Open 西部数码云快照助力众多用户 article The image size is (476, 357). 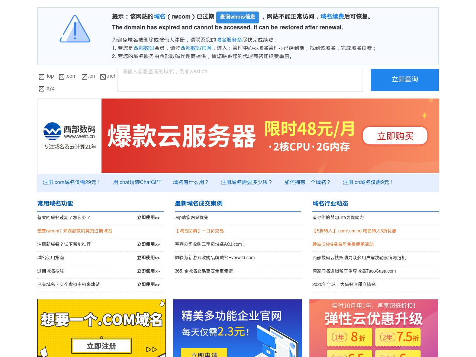coord(359,258)
